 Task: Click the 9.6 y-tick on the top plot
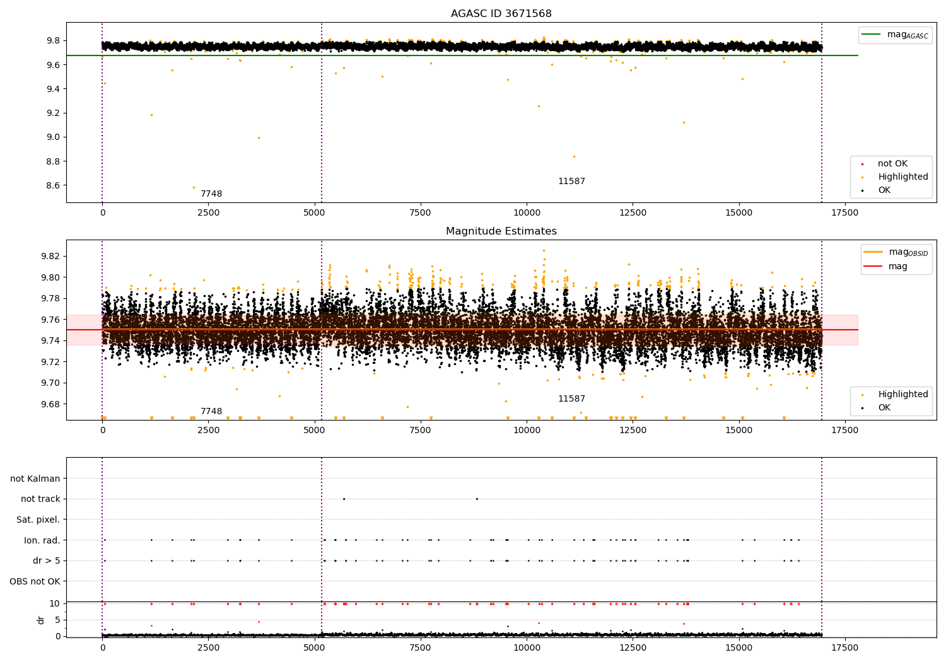53,65
